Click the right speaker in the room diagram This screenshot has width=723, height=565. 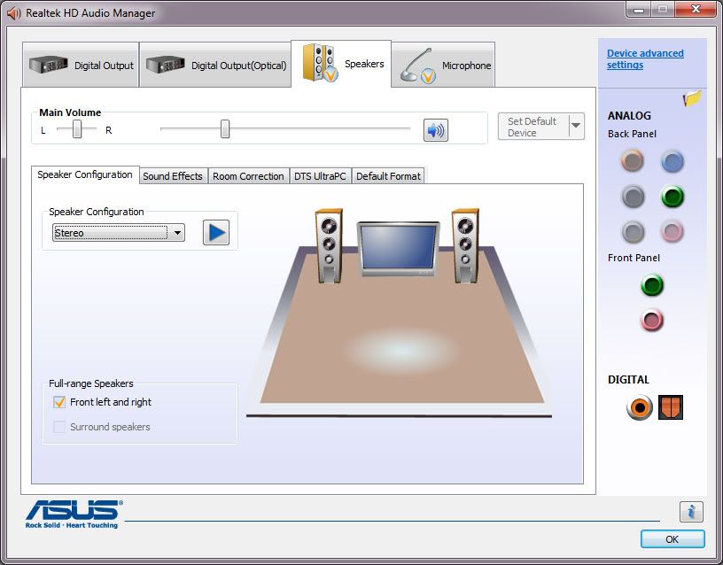click(465, 245)
